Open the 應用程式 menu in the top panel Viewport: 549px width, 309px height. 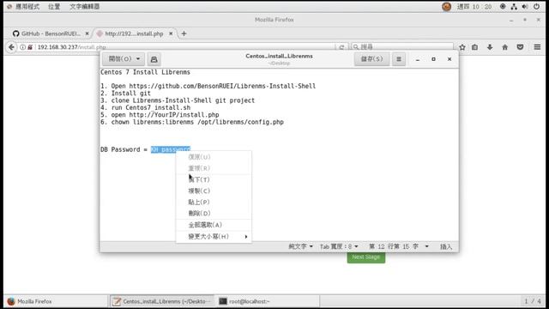coord(27,7)
